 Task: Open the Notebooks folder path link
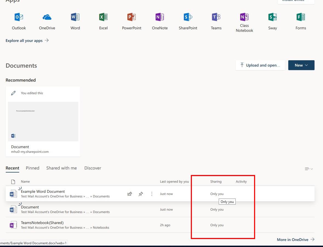tap(101, 228)
